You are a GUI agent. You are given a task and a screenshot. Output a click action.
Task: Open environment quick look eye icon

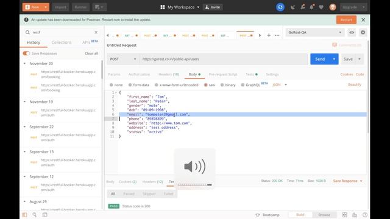coord(352,32)
